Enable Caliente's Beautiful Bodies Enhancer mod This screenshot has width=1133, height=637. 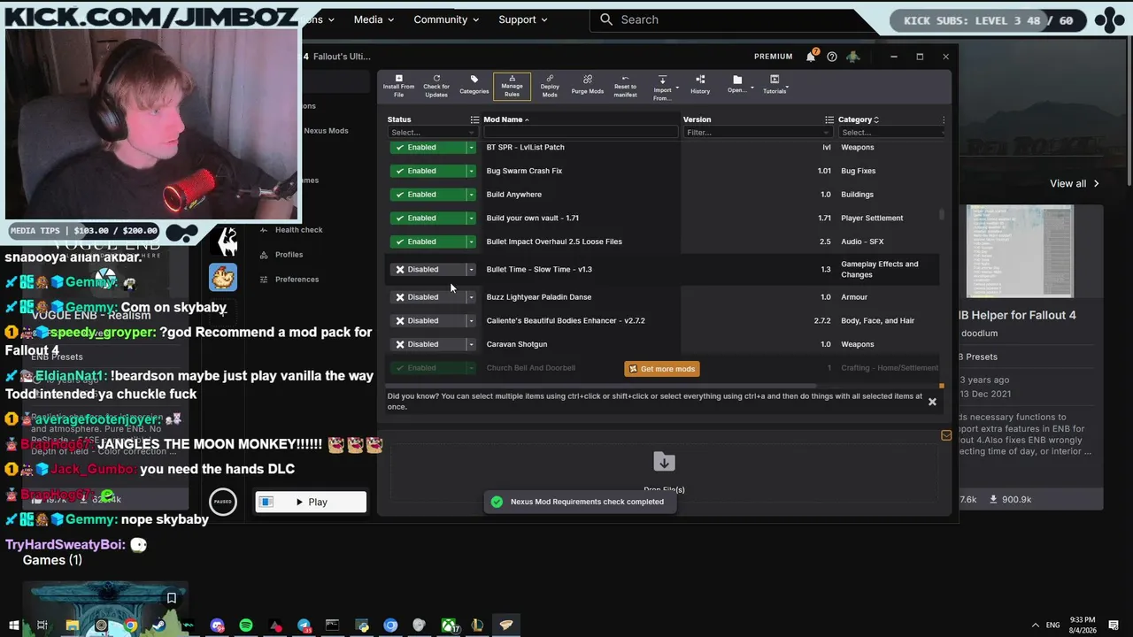tap(427, 320)
